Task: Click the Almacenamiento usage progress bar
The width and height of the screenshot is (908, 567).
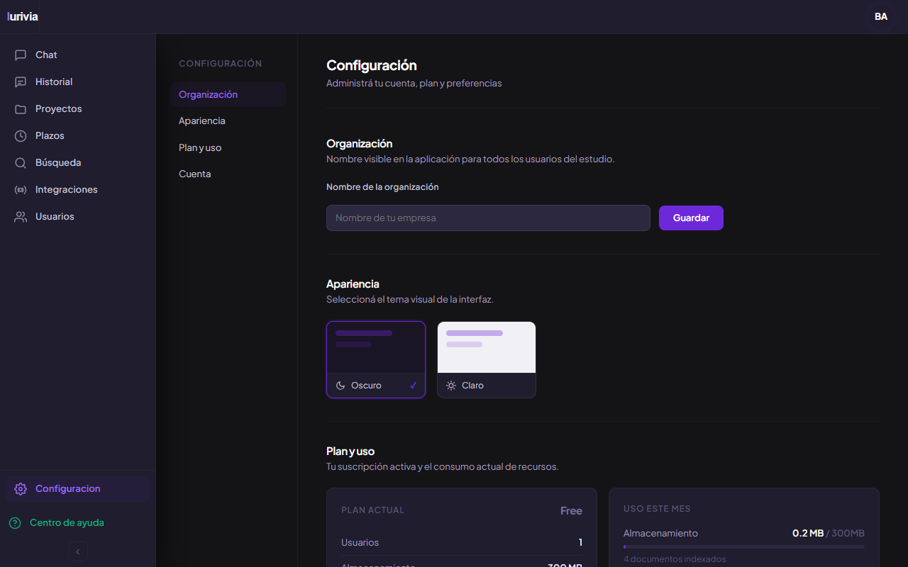Action: [744, 547]
